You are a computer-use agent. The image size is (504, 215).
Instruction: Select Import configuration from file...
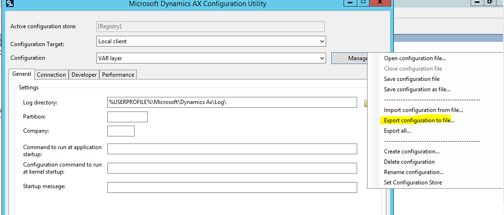(424, 110)
